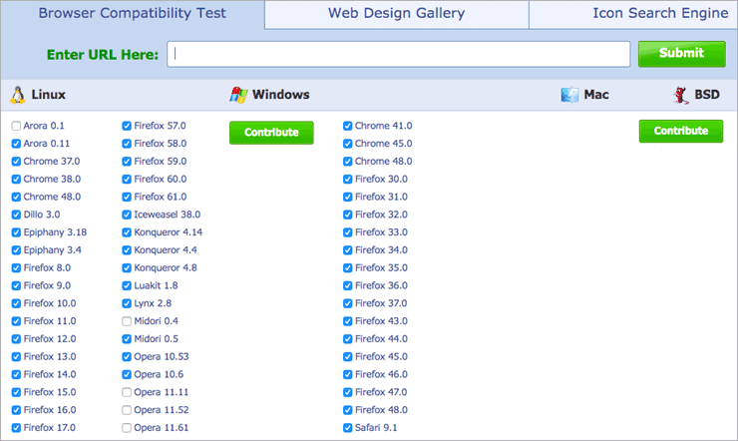Click the Mac Finder icon
Image resolution: width=738 pixels, height=441 pixels.
tap(569, 95)
